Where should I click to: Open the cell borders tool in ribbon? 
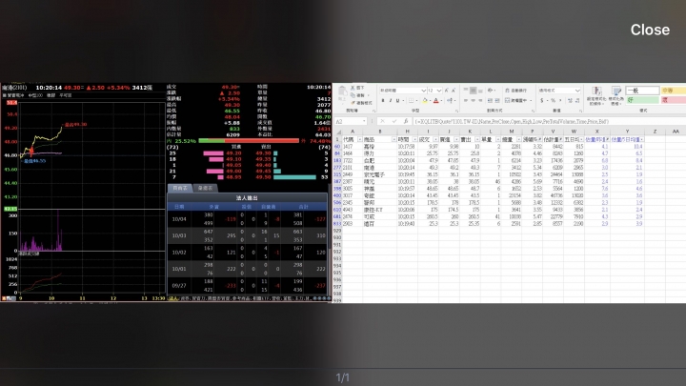[x=411, y=101]
